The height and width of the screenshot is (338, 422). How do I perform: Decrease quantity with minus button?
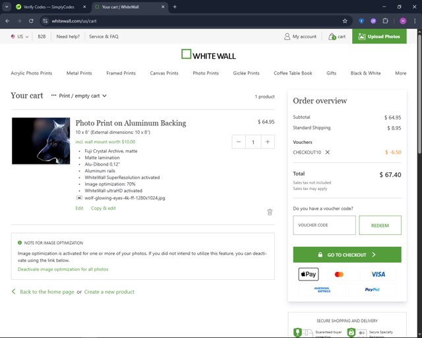239,142
